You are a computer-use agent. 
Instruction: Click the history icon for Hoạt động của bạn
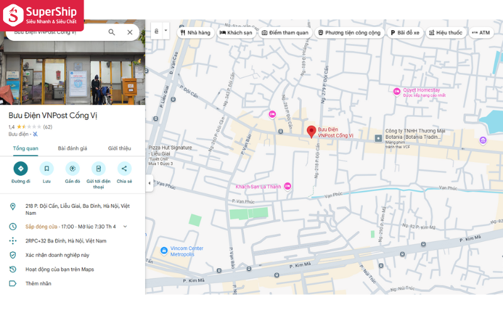[13, 269]
